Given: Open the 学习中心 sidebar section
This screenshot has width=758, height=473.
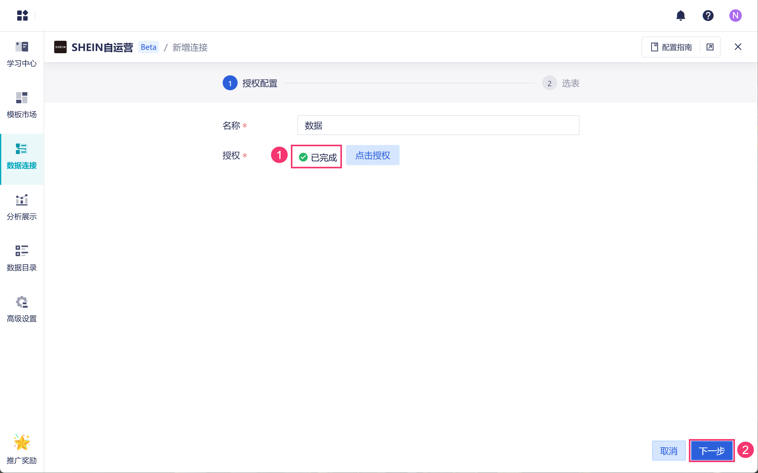Looking at the screenshot, I should 21,54.
